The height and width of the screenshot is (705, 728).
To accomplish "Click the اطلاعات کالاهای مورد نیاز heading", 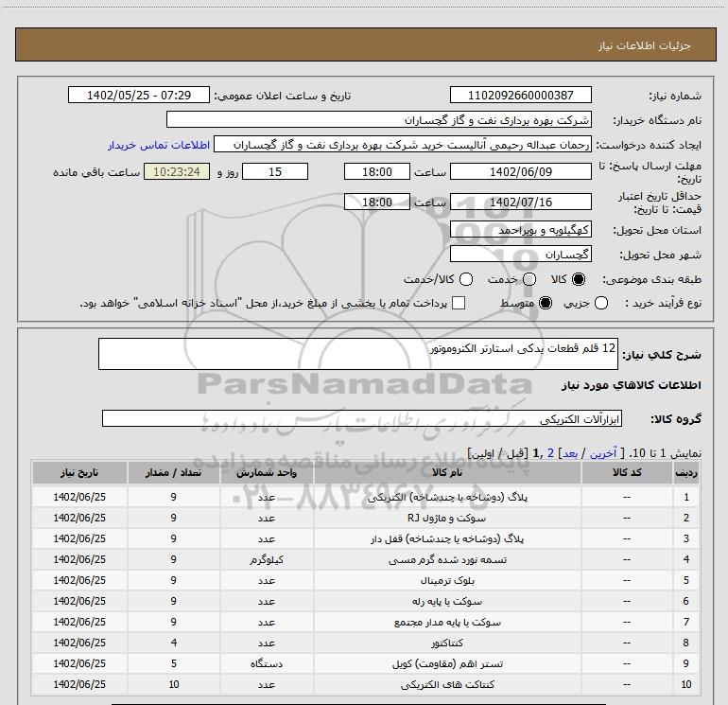I will pyautogui.click(x=631, y=385).
